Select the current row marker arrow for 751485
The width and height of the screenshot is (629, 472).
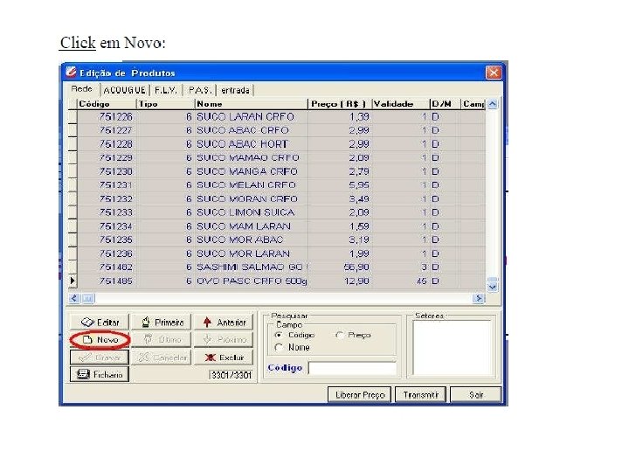[73, 281]
